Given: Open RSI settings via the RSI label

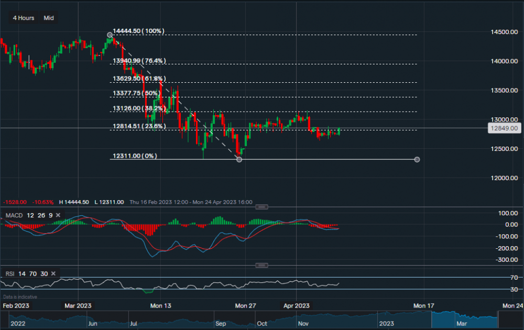Looking at the screenshot, I should click(x=10, y=273).
